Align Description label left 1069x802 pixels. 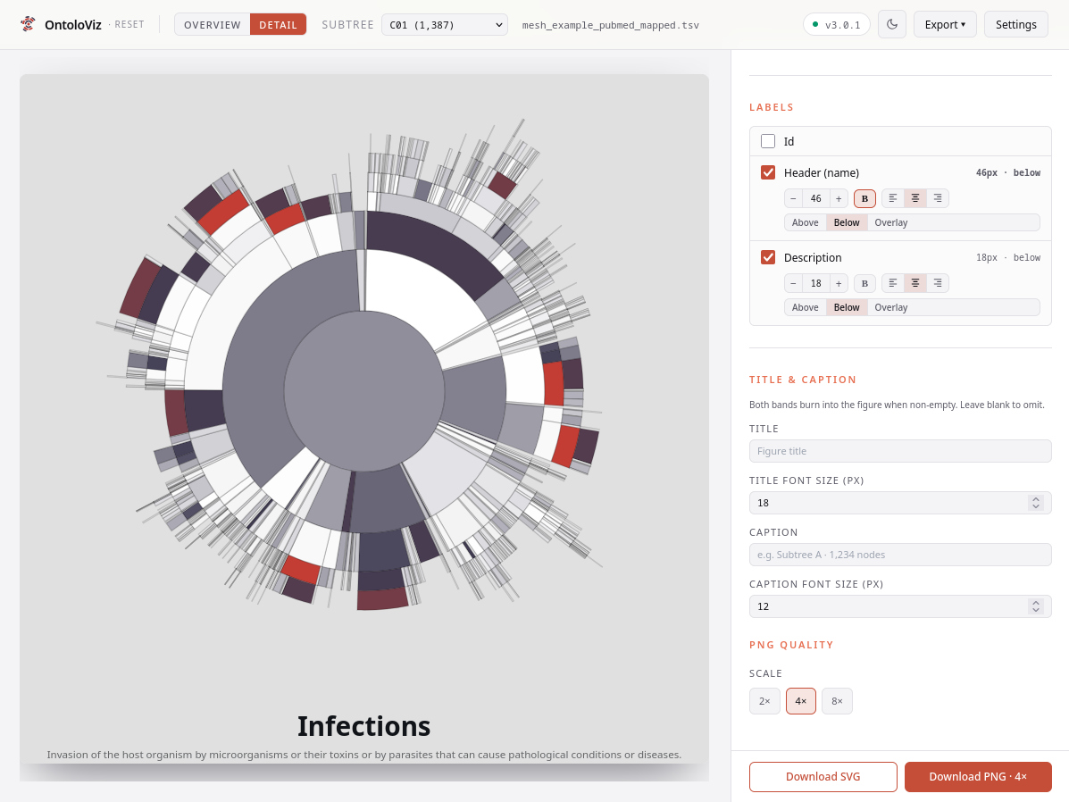pos(893,283)
